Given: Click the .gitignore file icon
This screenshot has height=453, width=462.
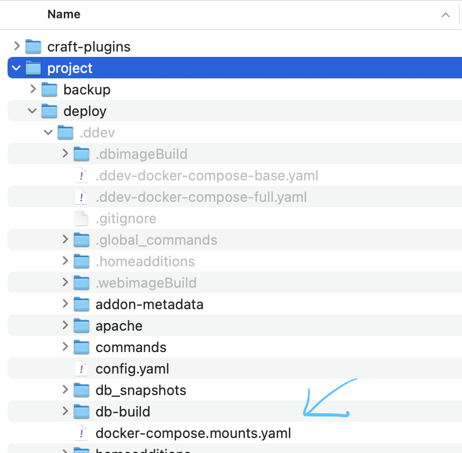Looking at the screenshot, I should (81, 218).
